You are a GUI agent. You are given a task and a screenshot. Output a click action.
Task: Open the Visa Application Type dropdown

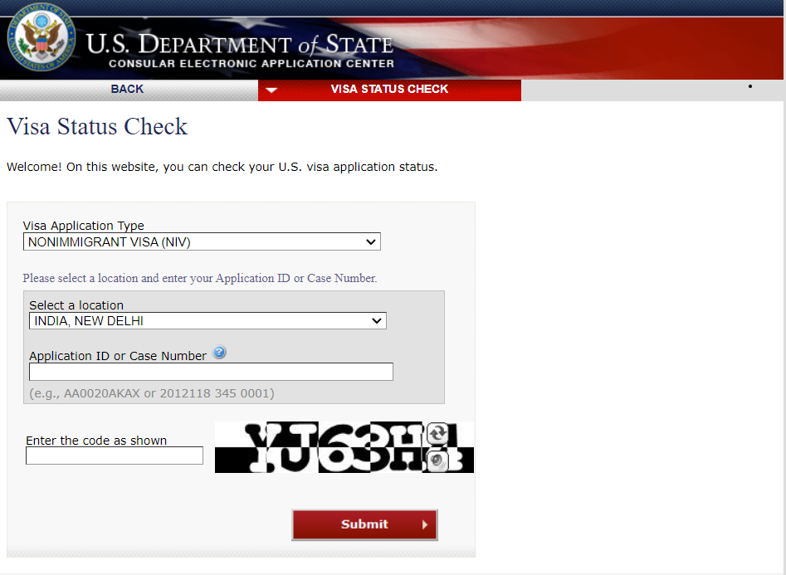[x=202, y=241]
